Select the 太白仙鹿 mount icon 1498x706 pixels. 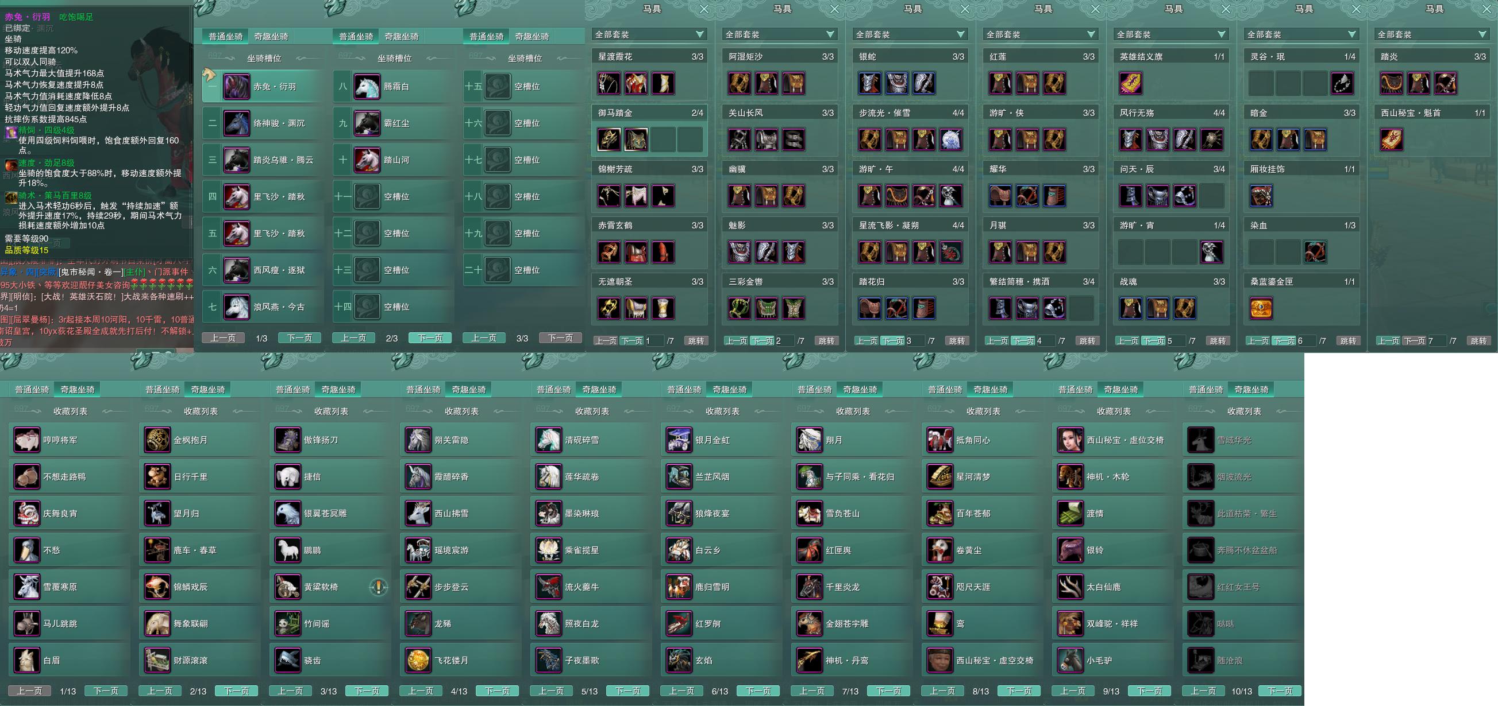pos(1070,587)
